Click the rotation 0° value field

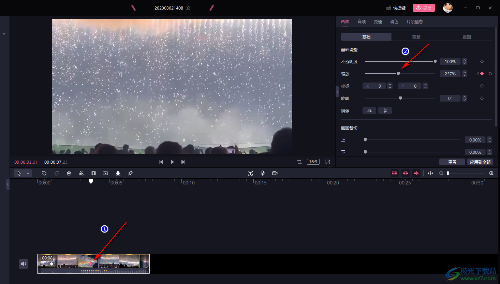pyautogui.click(x=450, y=98)
